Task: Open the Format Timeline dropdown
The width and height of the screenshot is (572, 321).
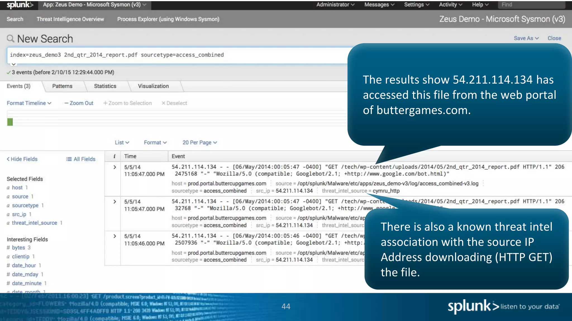Action: coord(29,103)
